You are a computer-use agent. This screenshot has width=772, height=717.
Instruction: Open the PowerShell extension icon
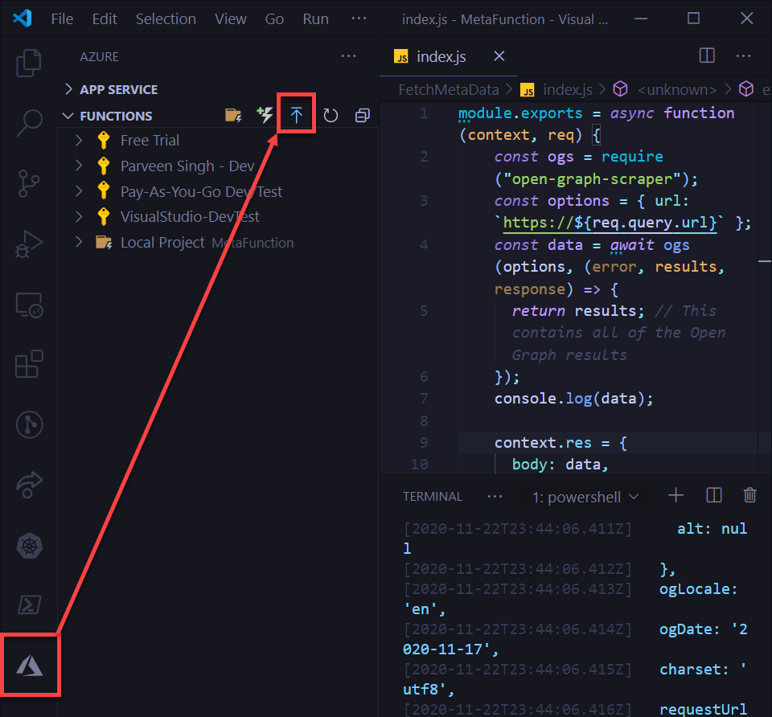29,604
